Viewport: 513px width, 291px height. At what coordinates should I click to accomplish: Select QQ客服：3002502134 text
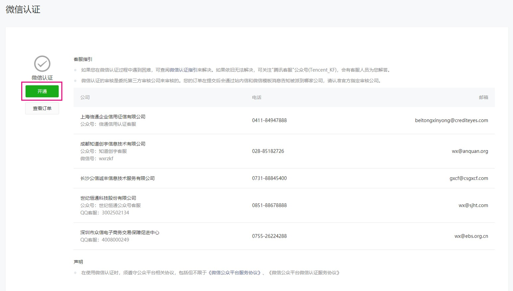(105, 213)
